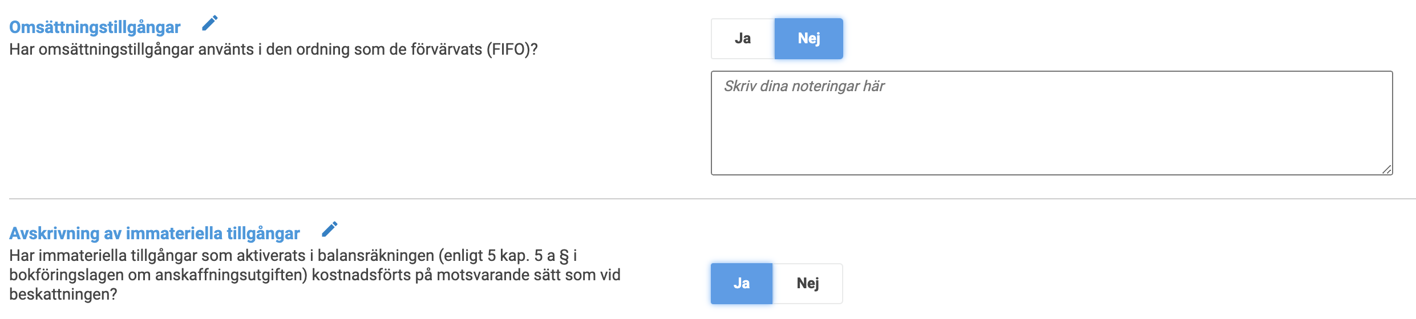Choose Nej for Avskrivning av immateriella tillgångar
Viewport: 1416px width, 319px height.
(x=807, y=284)
